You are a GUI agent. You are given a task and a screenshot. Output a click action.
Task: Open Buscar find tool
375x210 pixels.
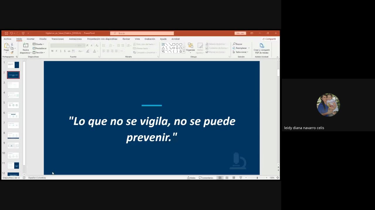(x=238, y=44)
